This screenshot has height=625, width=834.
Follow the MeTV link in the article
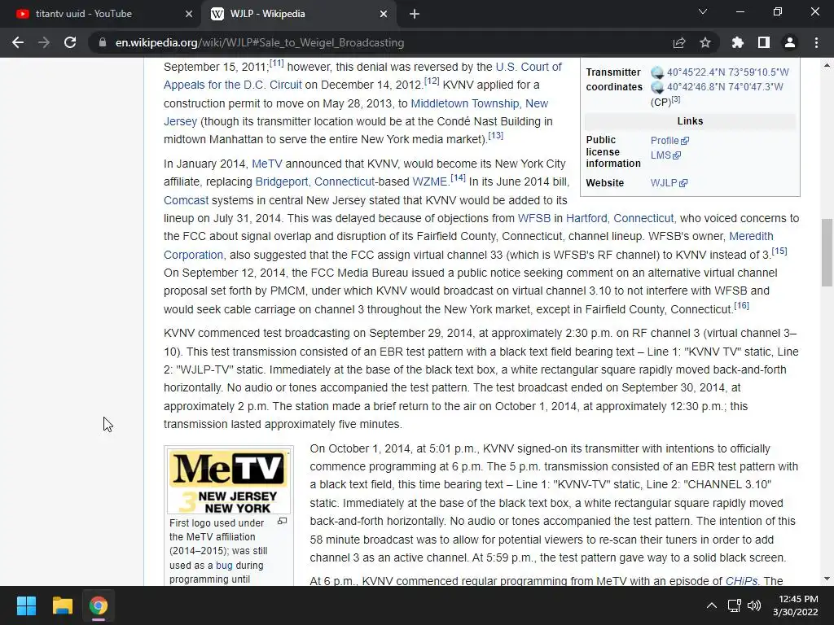pyautogui.click(x=267, y=164)
